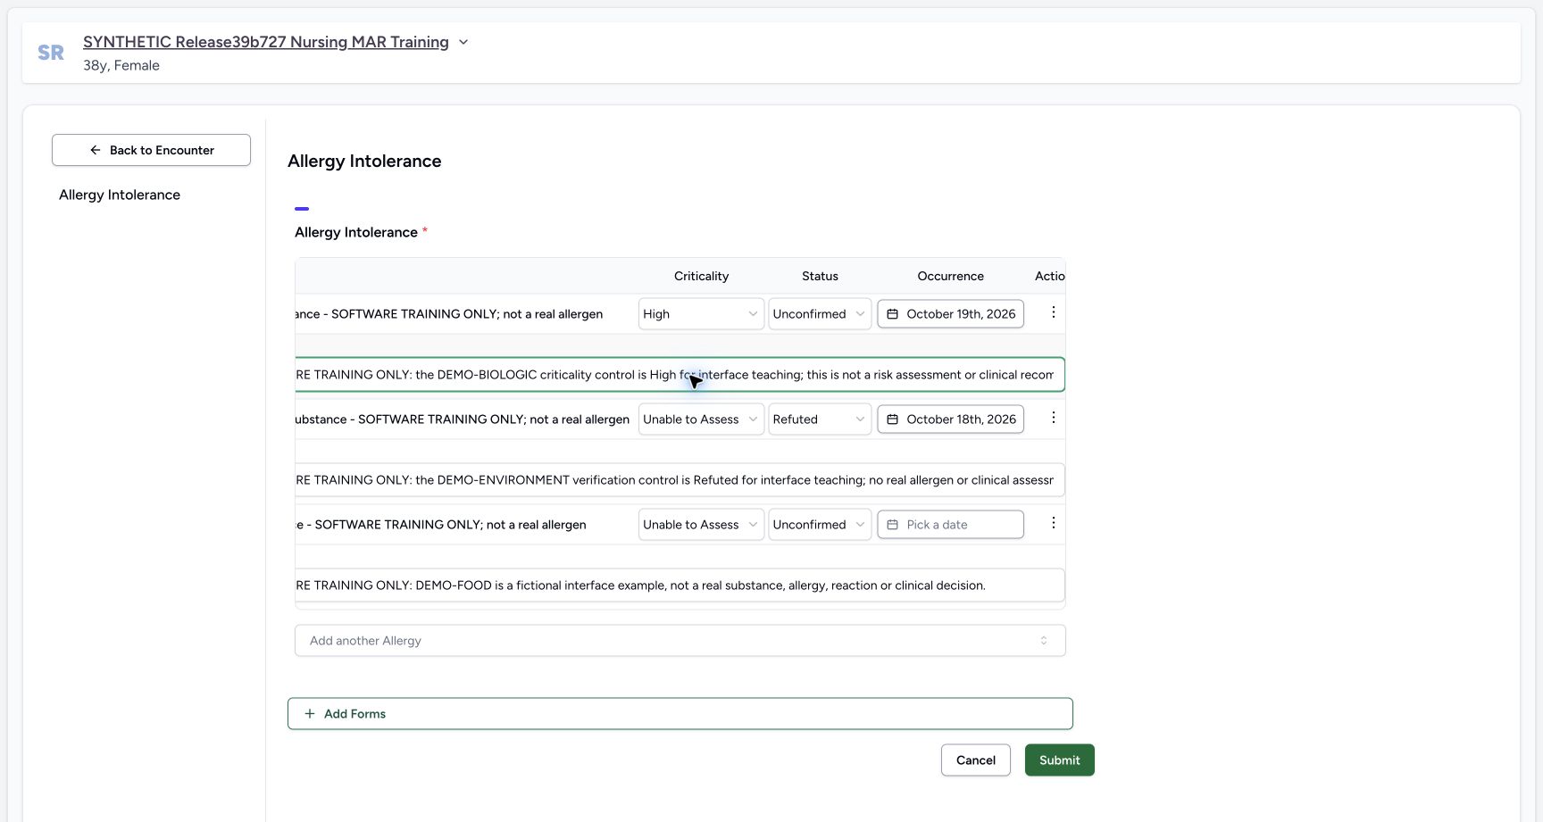Click the Criticality column header
This screenshot has height=822, width=1543.
pyautogui.click(x=701, y=276)
